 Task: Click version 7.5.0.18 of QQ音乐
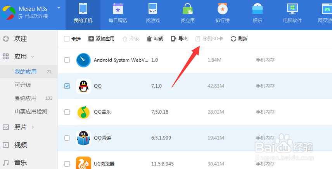pyautogui.click(x=160, y=112)
